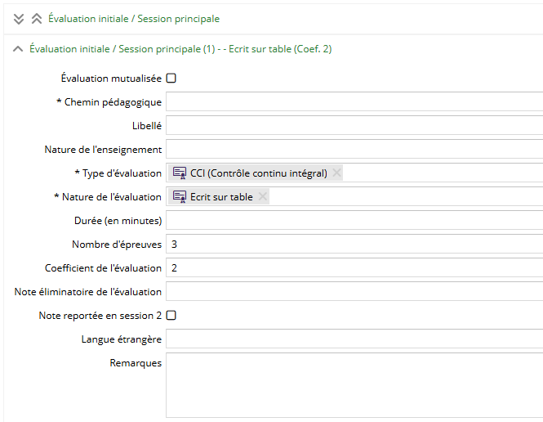Click inside the Remarques text area
The width and height of the screenshot is (543, 422).
[354, 385]
